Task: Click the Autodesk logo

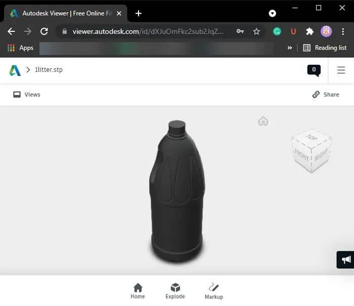Action: pyautogui.click(x=15, y=70)
